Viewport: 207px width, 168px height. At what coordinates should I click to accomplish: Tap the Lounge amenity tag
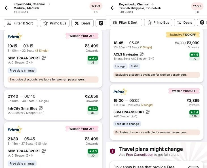[x=120, y=66]
